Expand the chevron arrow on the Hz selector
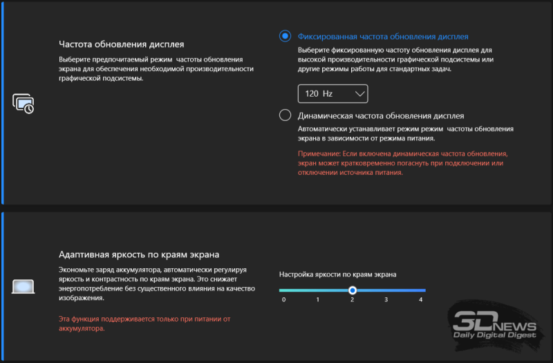 (359, 93)
